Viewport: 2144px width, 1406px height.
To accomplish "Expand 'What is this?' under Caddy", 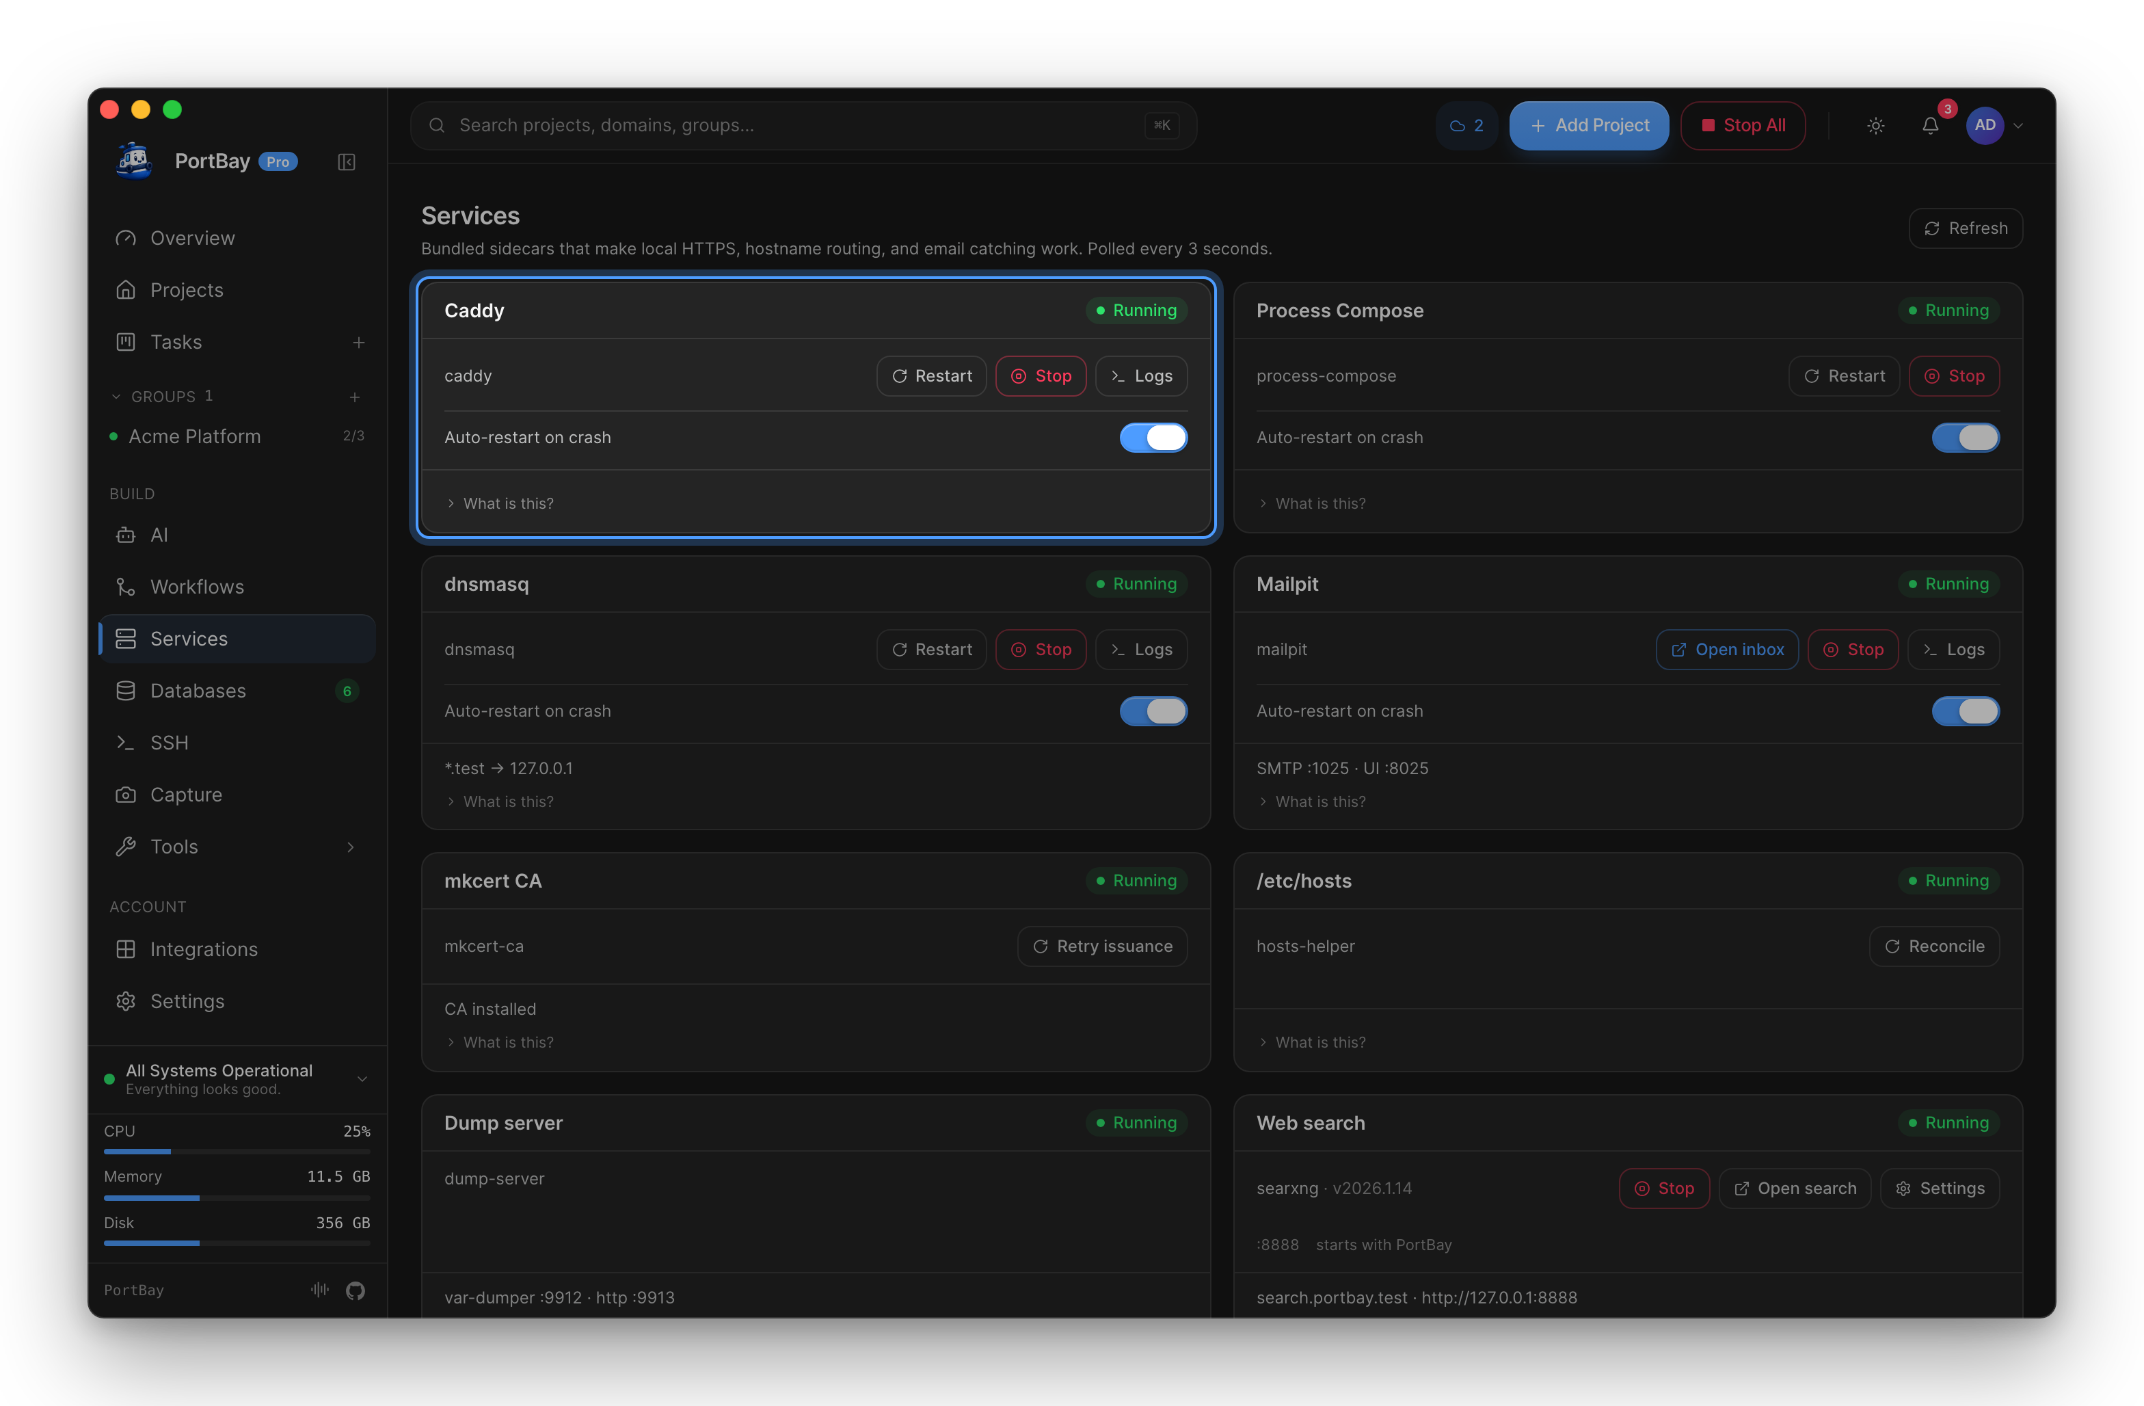I will click(501, 504).
